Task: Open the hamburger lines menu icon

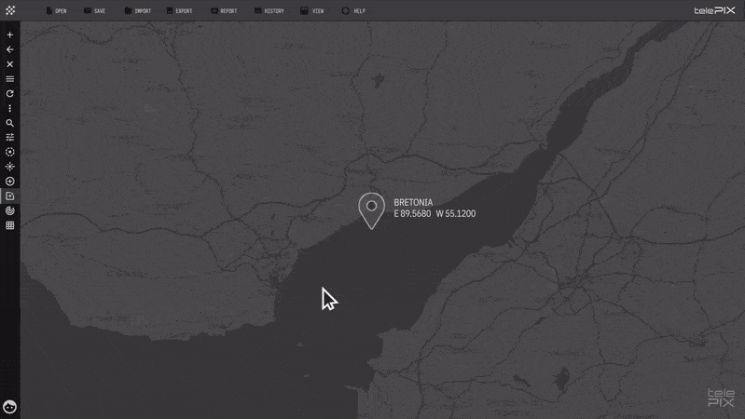Action: click(x=10, y=79)
